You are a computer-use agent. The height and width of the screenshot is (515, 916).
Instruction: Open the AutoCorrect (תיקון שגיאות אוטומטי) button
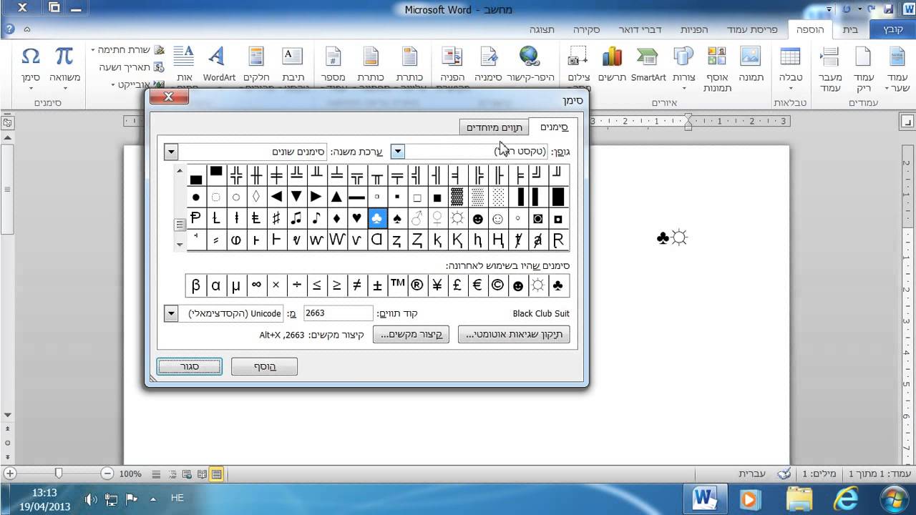pos(514,334)
